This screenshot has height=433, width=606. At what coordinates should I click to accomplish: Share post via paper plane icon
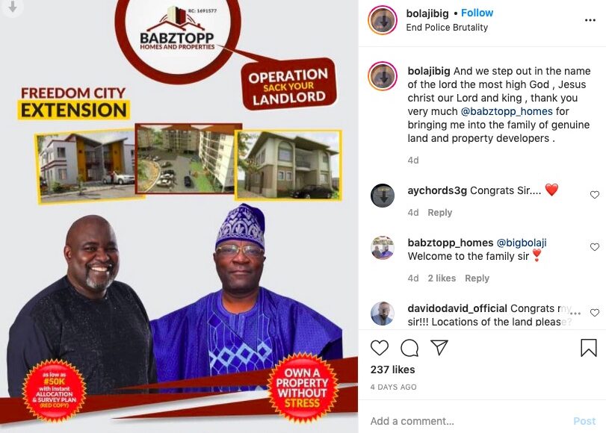[439, 347]
